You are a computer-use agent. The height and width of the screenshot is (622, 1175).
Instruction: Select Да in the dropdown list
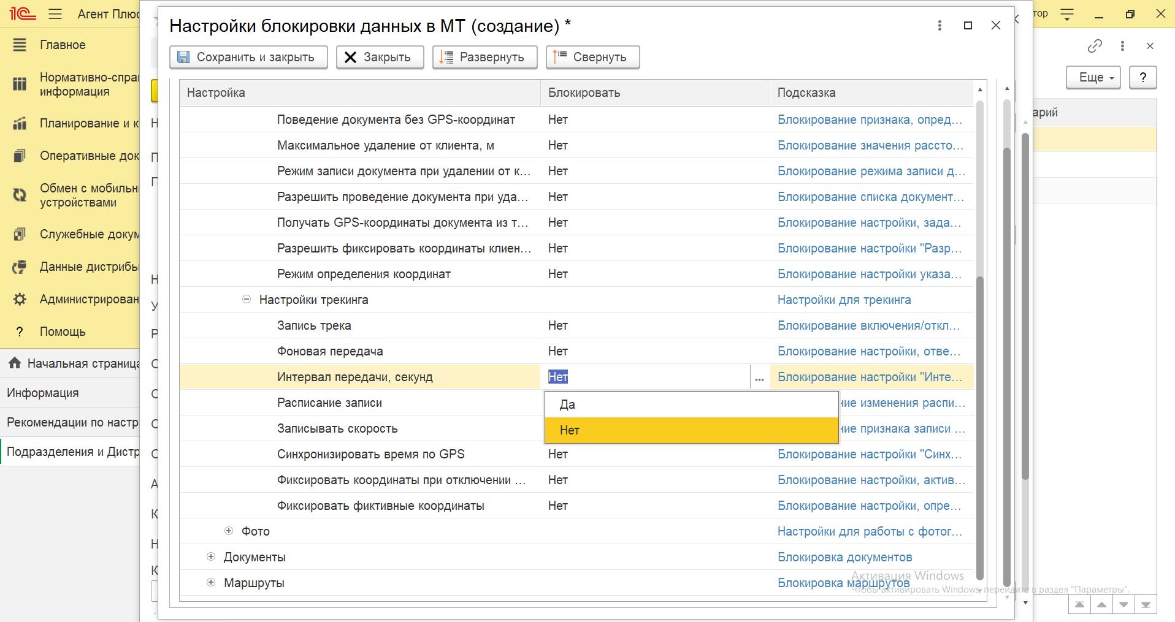click(691, 404)
